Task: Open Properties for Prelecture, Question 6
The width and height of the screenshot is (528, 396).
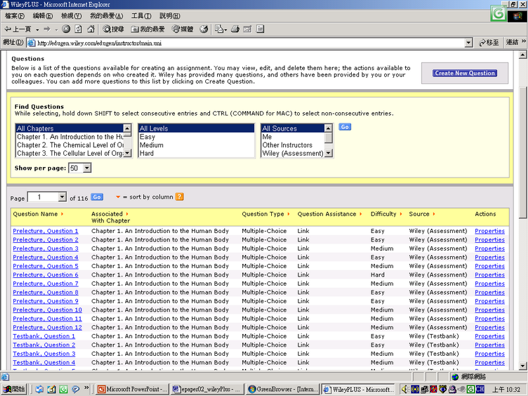Action: [x=490, y=275]
